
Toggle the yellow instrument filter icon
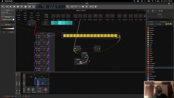[x=166, y=24]
